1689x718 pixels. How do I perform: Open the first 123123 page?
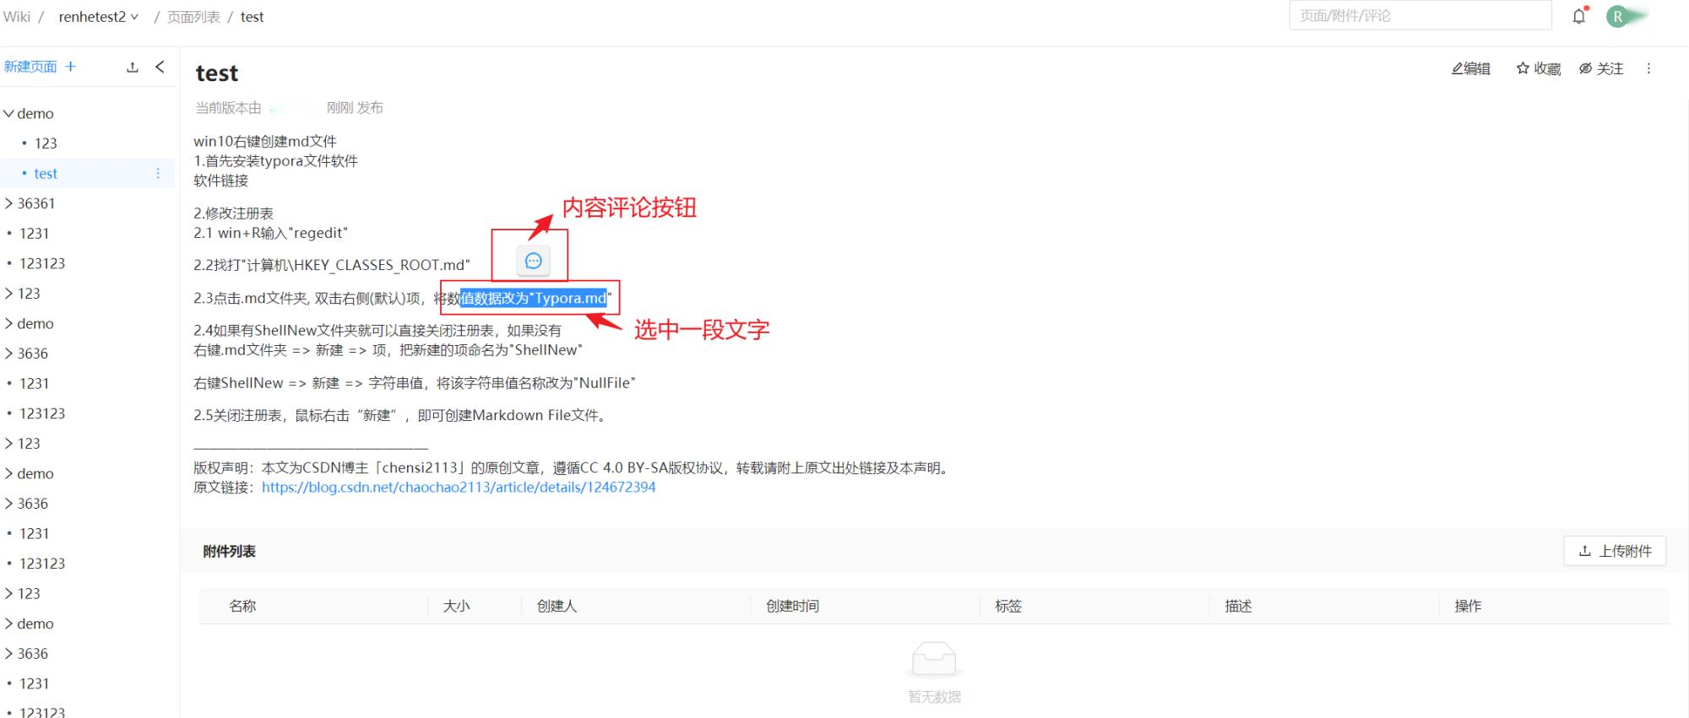tap(42, 263)
